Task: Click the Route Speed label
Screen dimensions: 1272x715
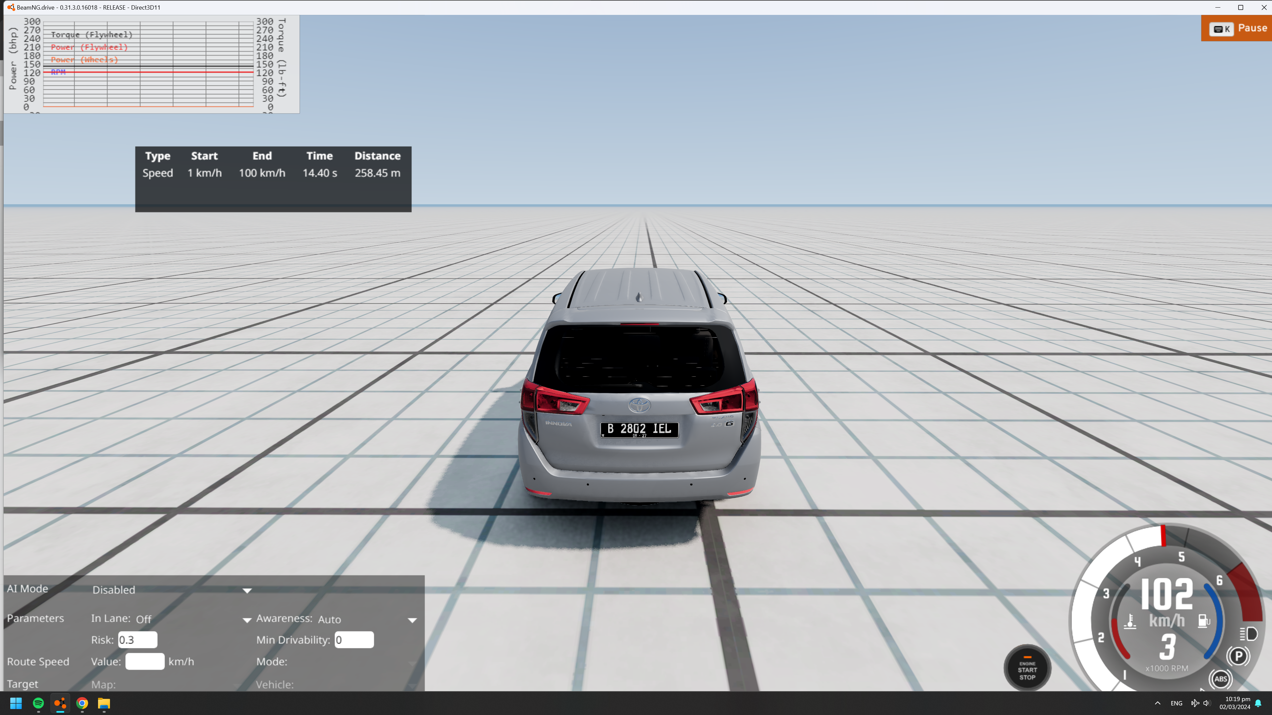Action: (38, 662)
